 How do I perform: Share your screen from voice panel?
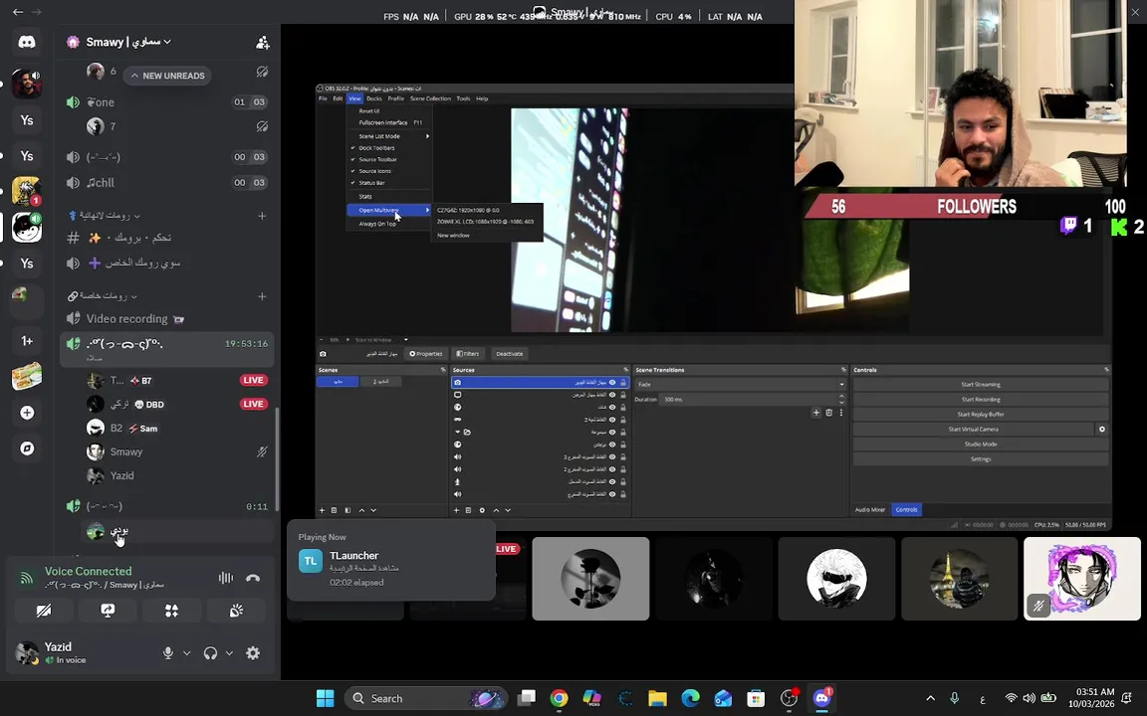108,611
